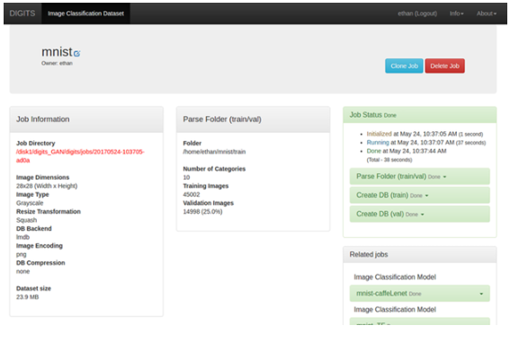Click the red job directory path
This screenshot has height=343, width=510.
[80, 156]
